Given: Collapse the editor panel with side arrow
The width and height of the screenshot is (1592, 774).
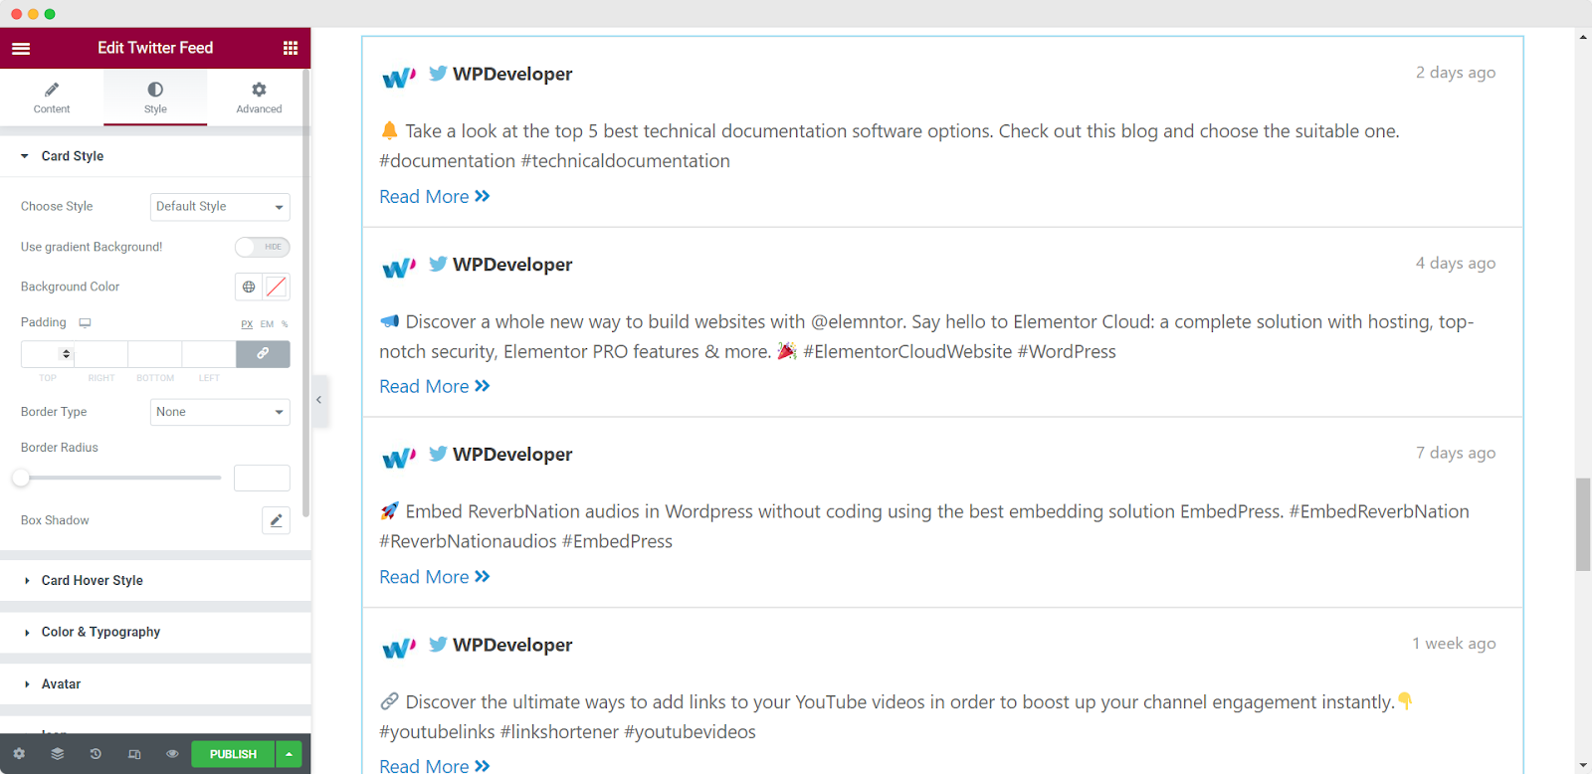Looking at the screenshot, I should [x=319, y=400].
